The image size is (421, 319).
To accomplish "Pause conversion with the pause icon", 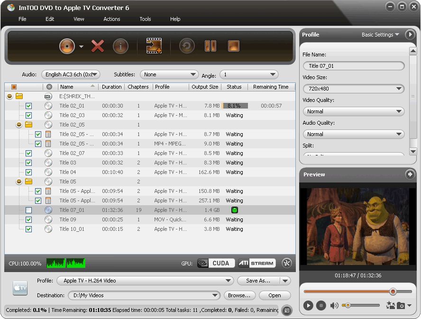I will [x=210, y=46].
